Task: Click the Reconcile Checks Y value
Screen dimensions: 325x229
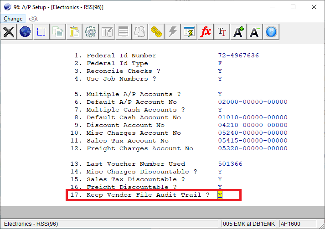Action: tap(220, 71)
